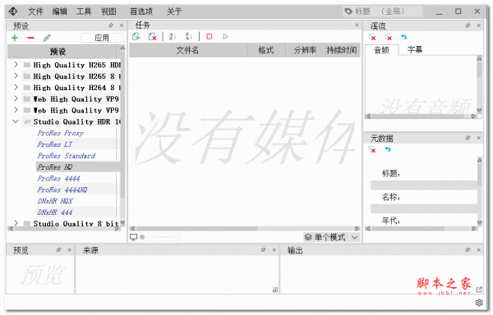Expand first Web High Quality VP9 group
Screen dimensions: 493x315
[x=16, y=98]
